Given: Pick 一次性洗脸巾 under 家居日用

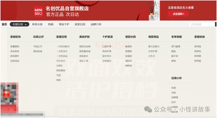Looking at the screenshot, I should click(63, 46).
